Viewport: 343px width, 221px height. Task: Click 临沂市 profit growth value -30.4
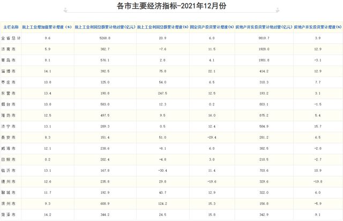162,171
